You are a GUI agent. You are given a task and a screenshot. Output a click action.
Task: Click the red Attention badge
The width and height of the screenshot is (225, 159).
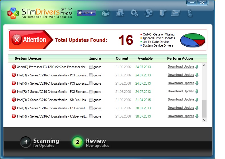(31, 40)
